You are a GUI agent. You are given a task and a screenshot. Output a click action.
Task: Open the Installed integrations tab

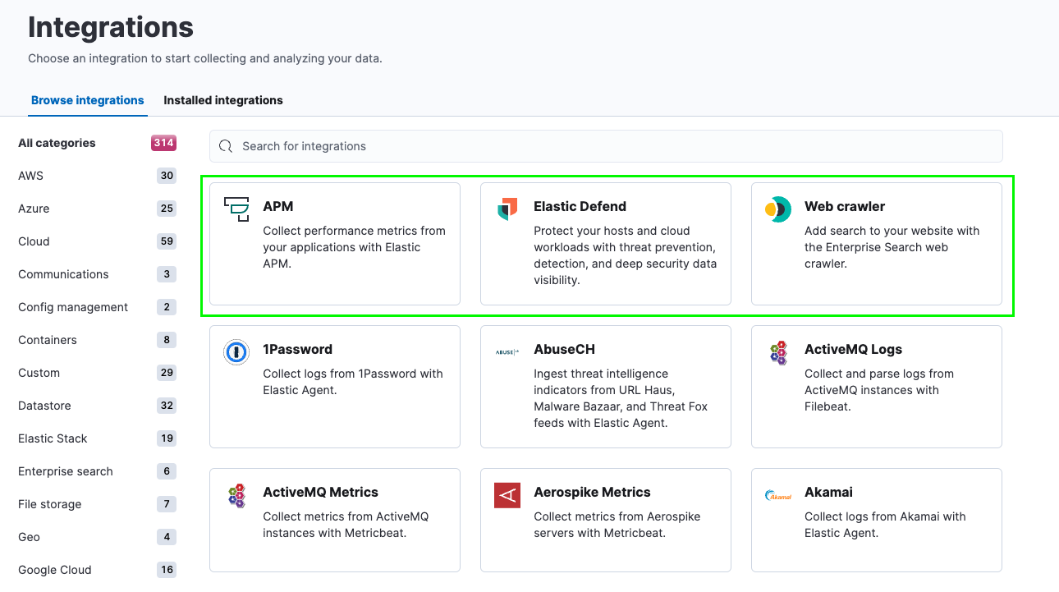click(223, 100)
